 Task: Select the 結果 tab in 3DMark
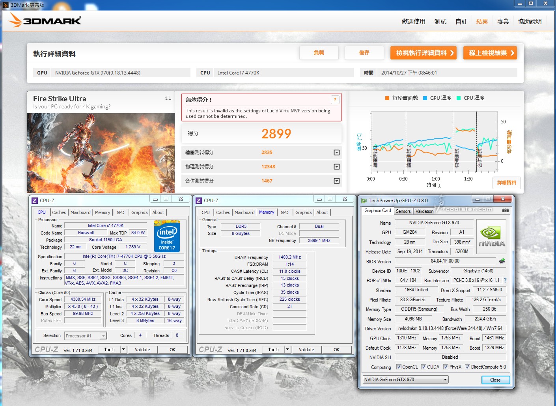482,21
